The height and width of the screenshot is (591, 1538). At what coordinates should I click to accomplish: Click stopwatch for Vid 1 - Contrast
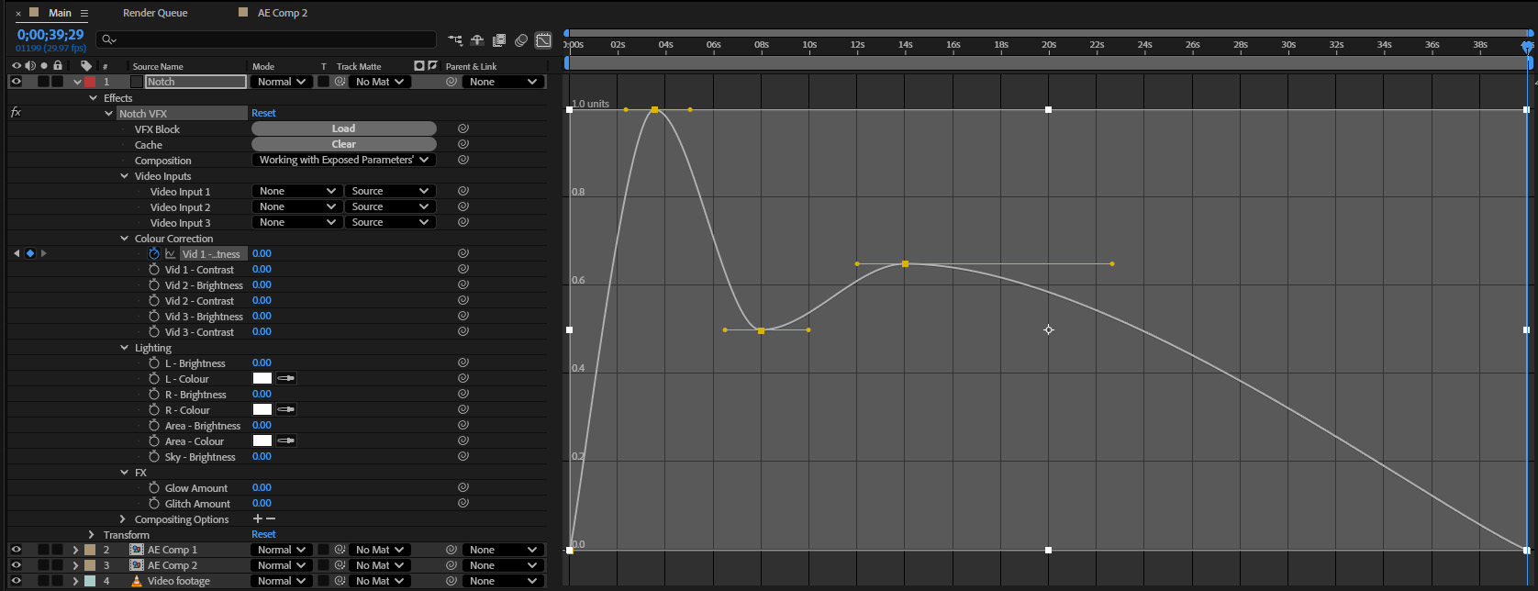click(154, 270)
